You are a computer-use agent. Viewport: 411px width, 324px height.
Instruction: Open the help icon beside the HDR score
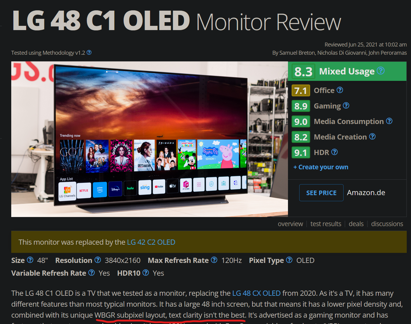tap(334, 152)
